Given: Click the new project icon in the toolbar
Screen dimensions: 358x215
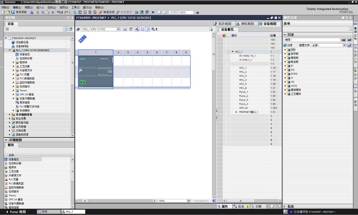Looking at the screenshot, I should 3,12.
